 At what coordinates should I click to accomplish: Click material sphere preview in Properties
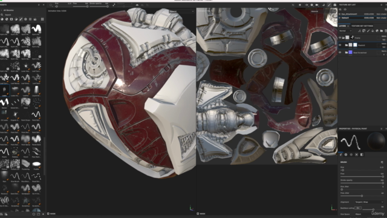[376, 142]
